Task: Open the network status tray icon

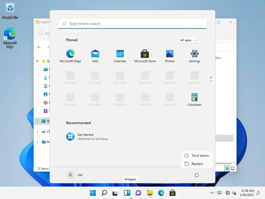Action: tap(228, 193)
